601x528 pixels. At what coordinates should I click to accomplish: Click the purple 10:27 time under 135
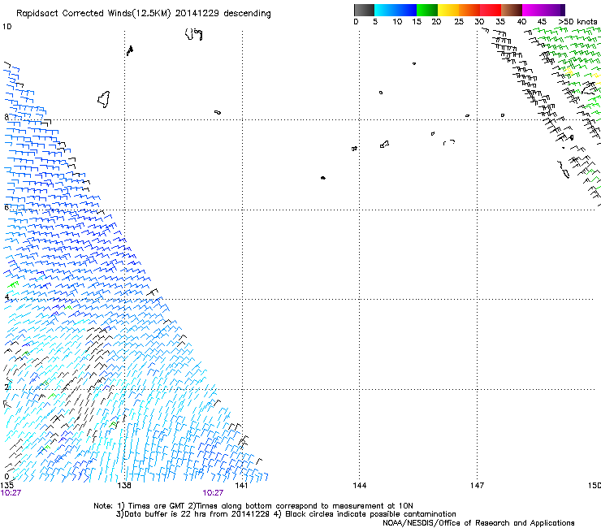[x=11, y=493]
